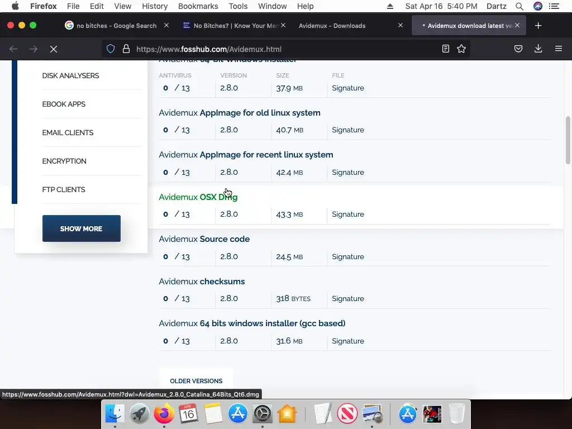
Task: Click the Spotlight search icon in menu bar
Action: [519, 6]
